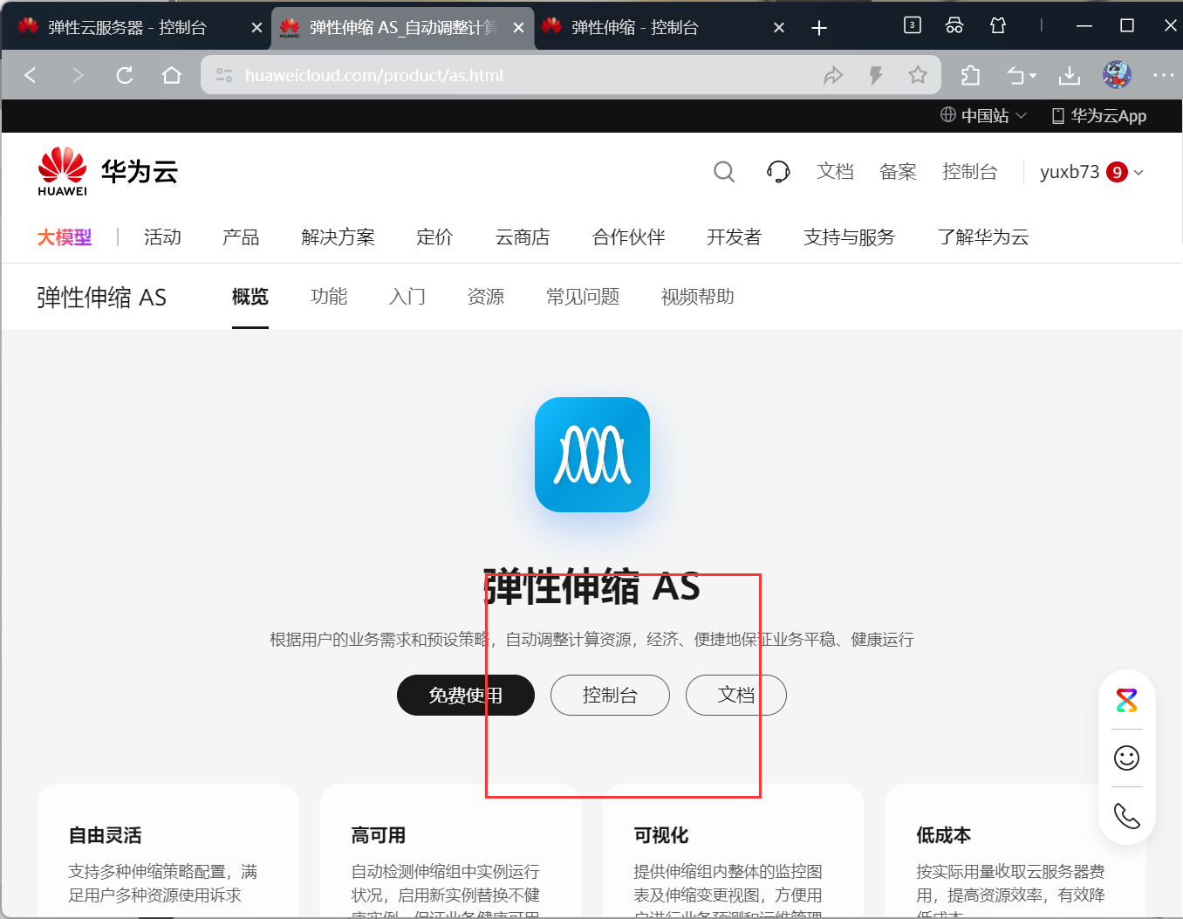Open the 解决方案 nav menu
The width and height of the screenshot is (1183, 919).
[x=338, y=237]
